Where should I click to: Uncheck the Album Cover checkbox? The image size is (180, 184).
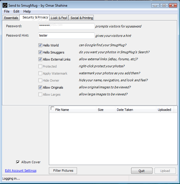18,162
